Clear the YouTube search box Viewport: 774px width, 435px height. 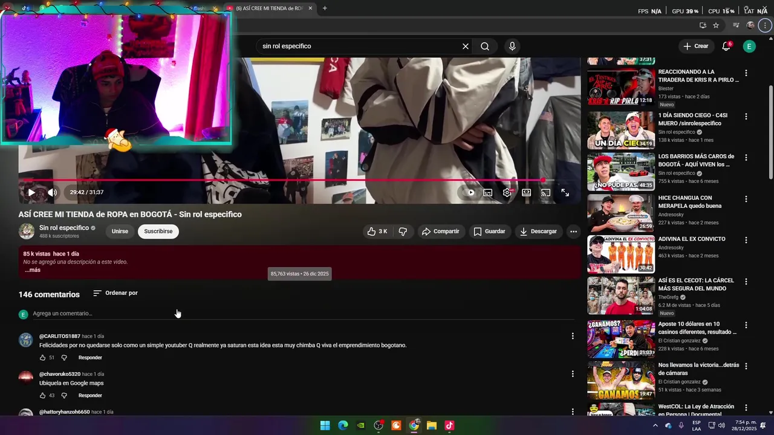point(466,46)
